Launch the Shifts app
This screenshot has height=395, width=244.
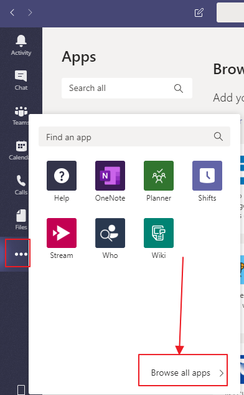click(x=207, y=181)
